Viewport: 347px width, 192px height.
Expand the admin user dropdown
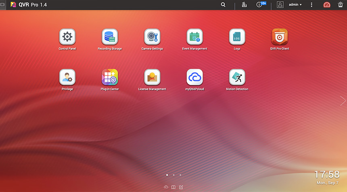tap(295, 5)
